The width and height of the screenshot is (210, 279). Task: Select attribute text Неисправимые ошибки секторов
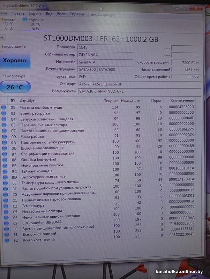click(x=51, y=217)
